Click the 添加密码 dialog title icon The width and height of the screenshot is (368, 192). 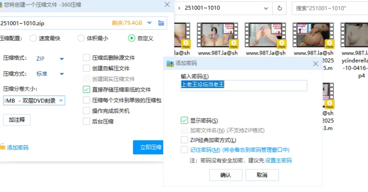[x=170, y=63]
